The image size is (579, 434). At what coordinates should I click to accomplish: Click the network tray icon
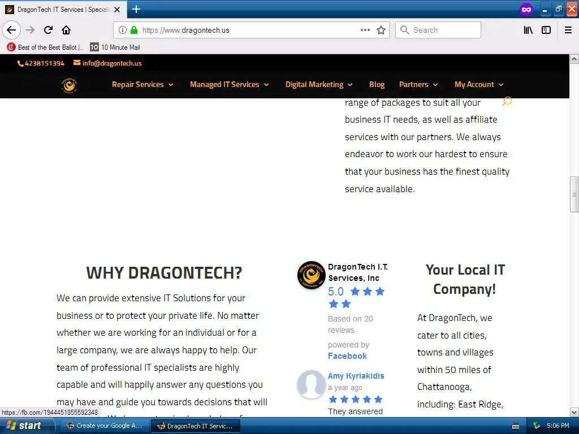pos(537,426)
